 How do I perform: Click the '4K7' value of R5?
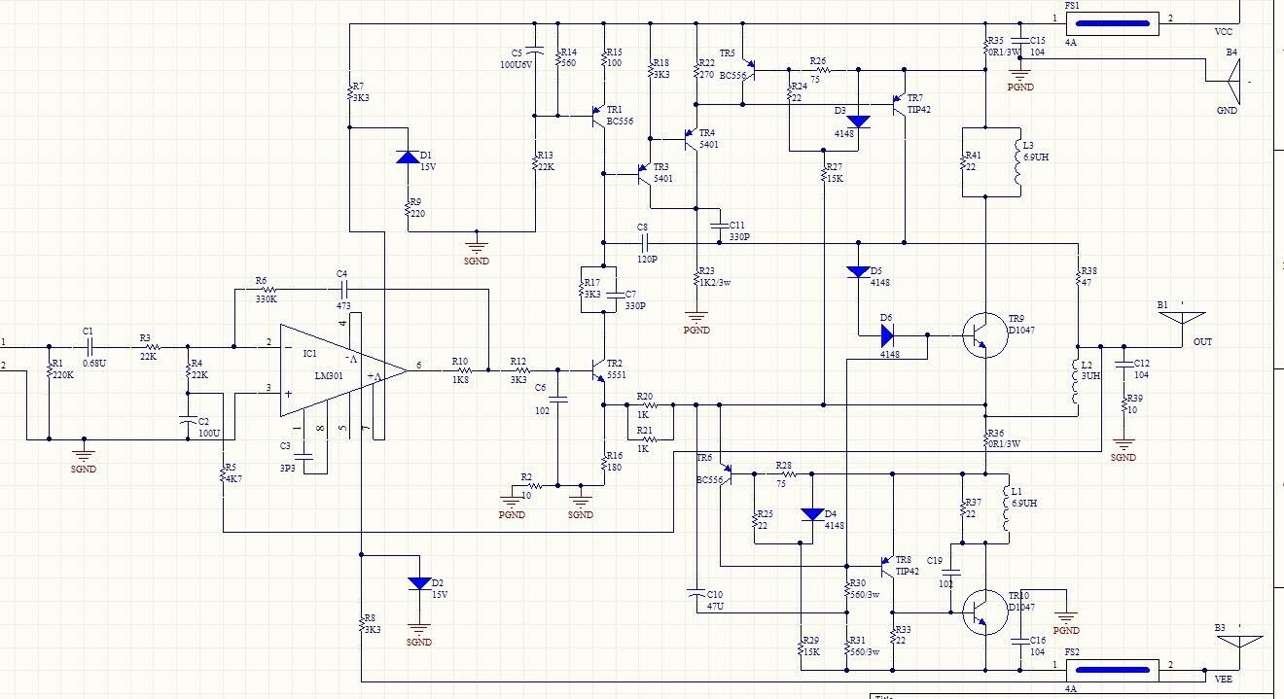pyautogui.click(x=232, y=478)
